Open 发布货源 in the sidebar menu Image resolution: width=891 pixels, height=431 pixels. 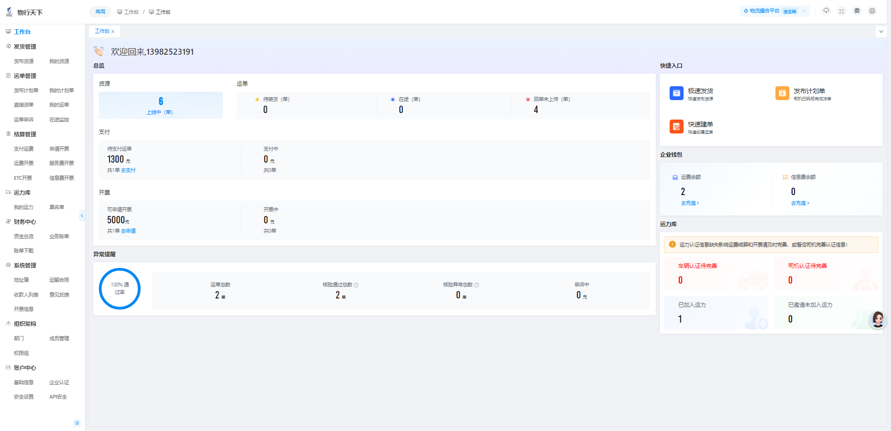point(24,61)
